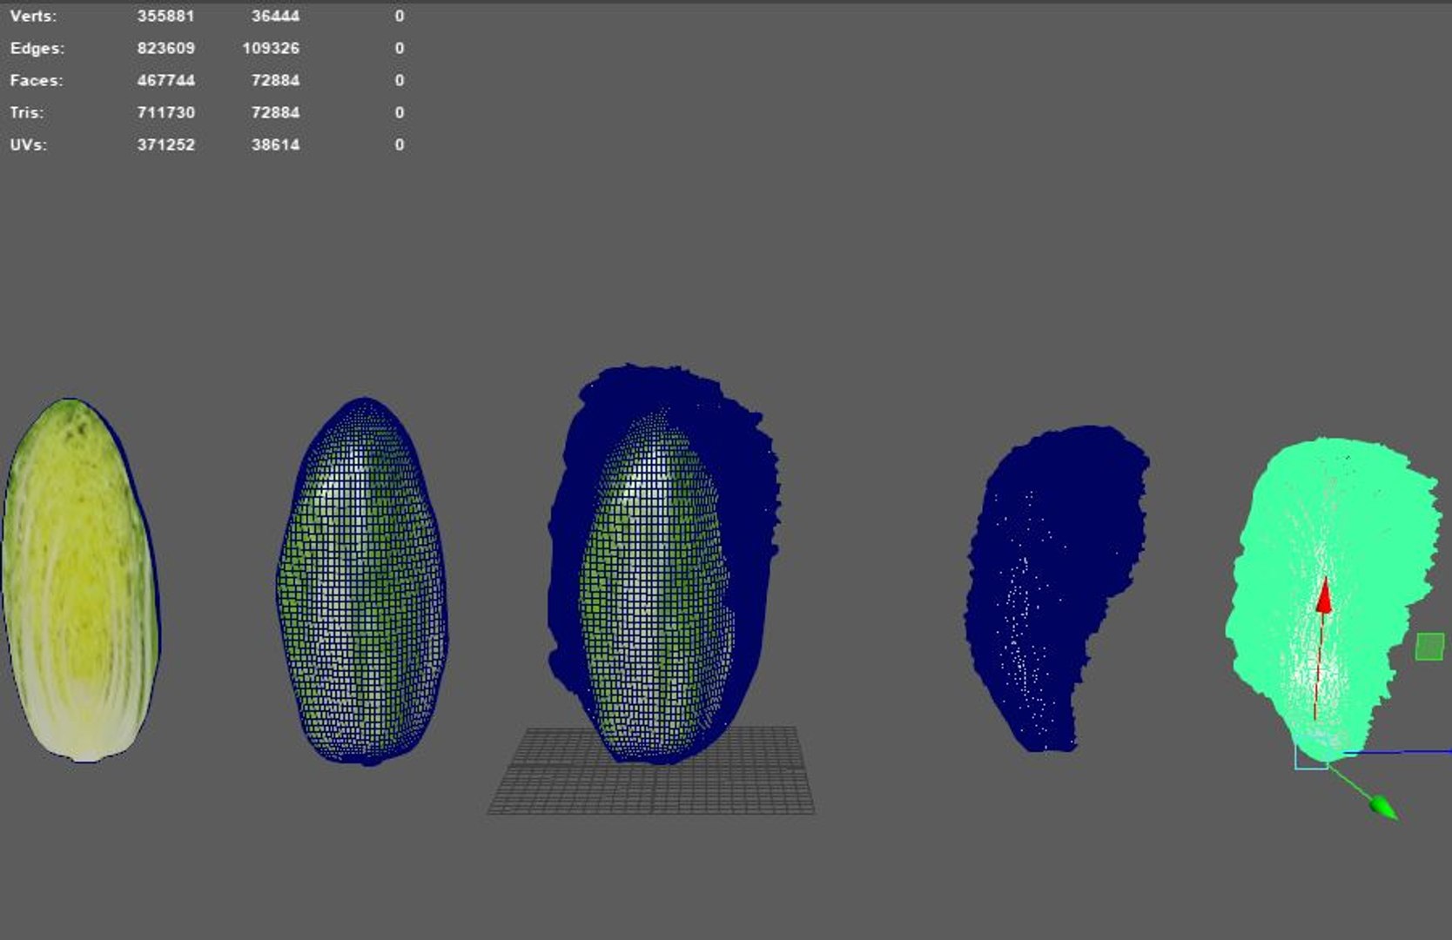Image resolution: width=1452 pixels, height=940 pixels.
Task: Click the UVs: label
Action: tap(28, 144)
